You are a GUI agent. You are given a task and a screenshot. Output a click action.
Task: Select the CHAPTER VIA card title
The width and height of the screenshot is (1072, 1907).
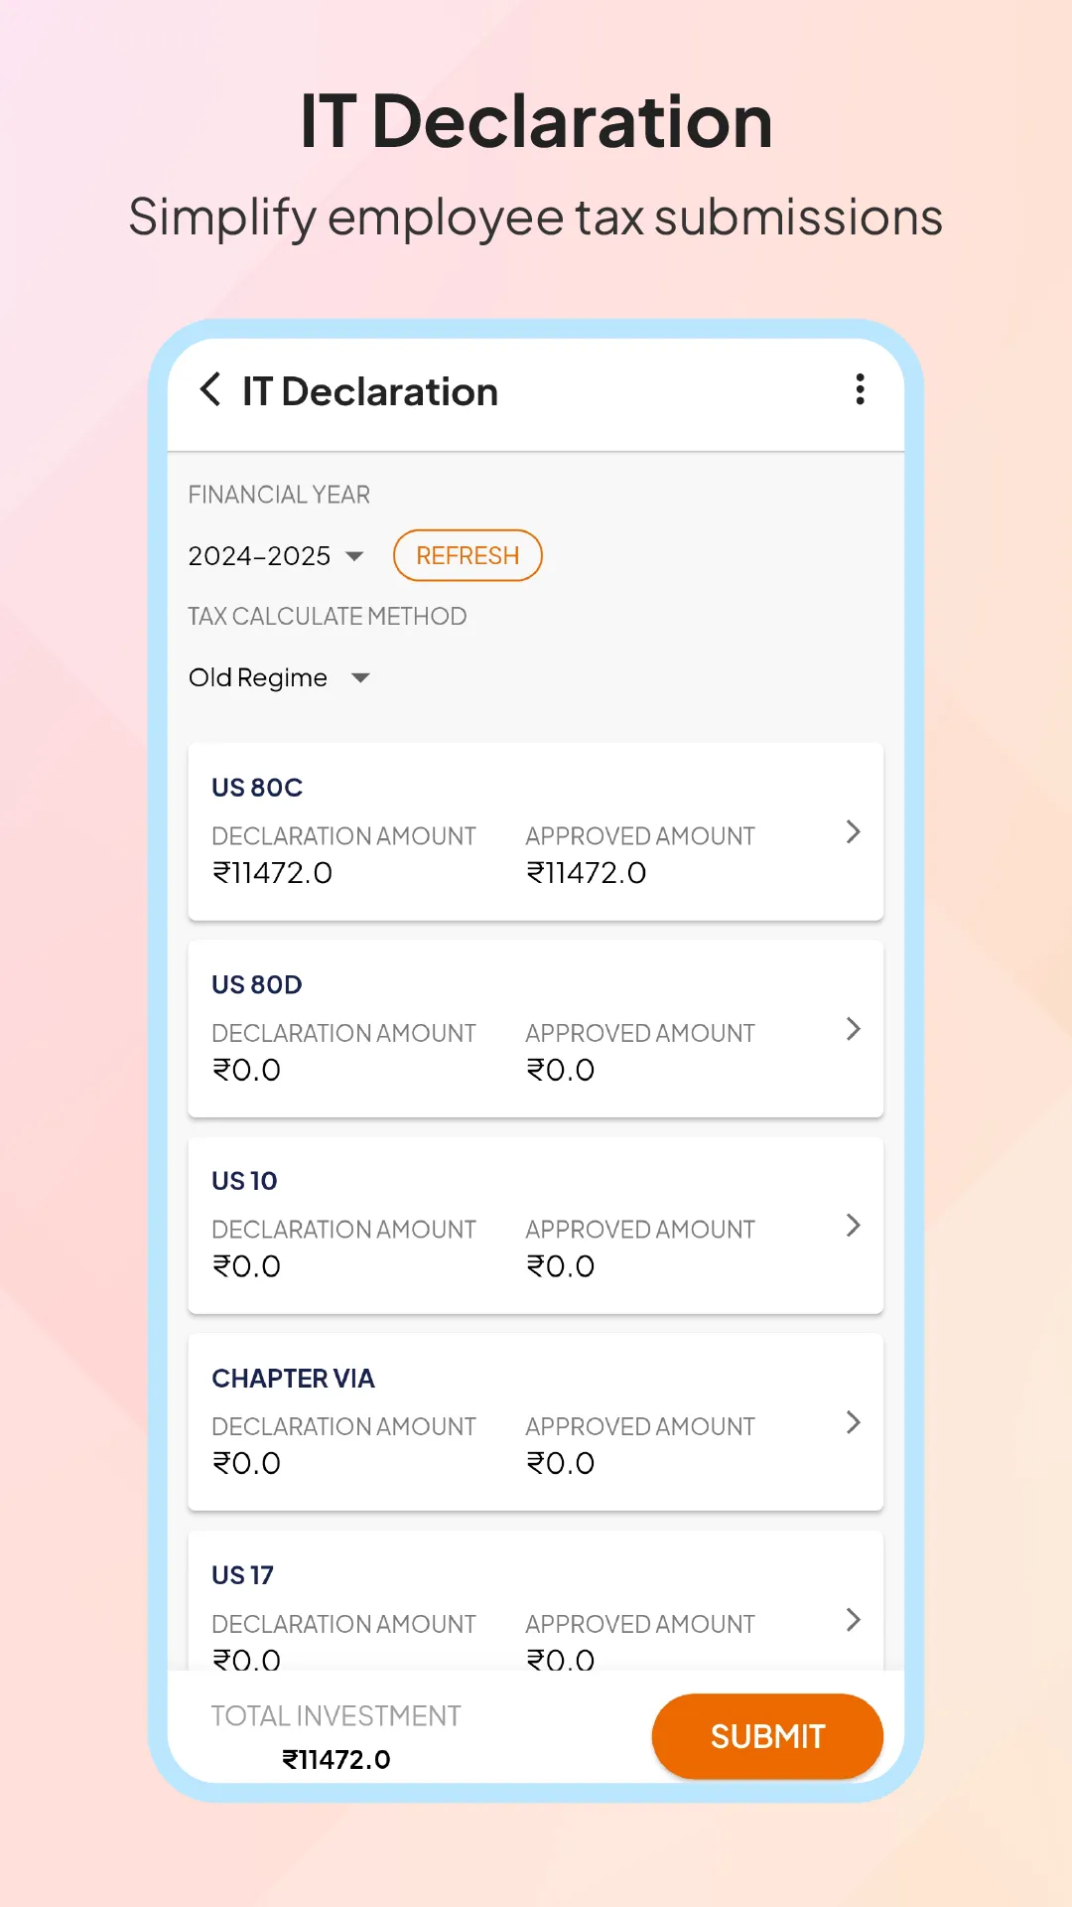coord(293,1379)
